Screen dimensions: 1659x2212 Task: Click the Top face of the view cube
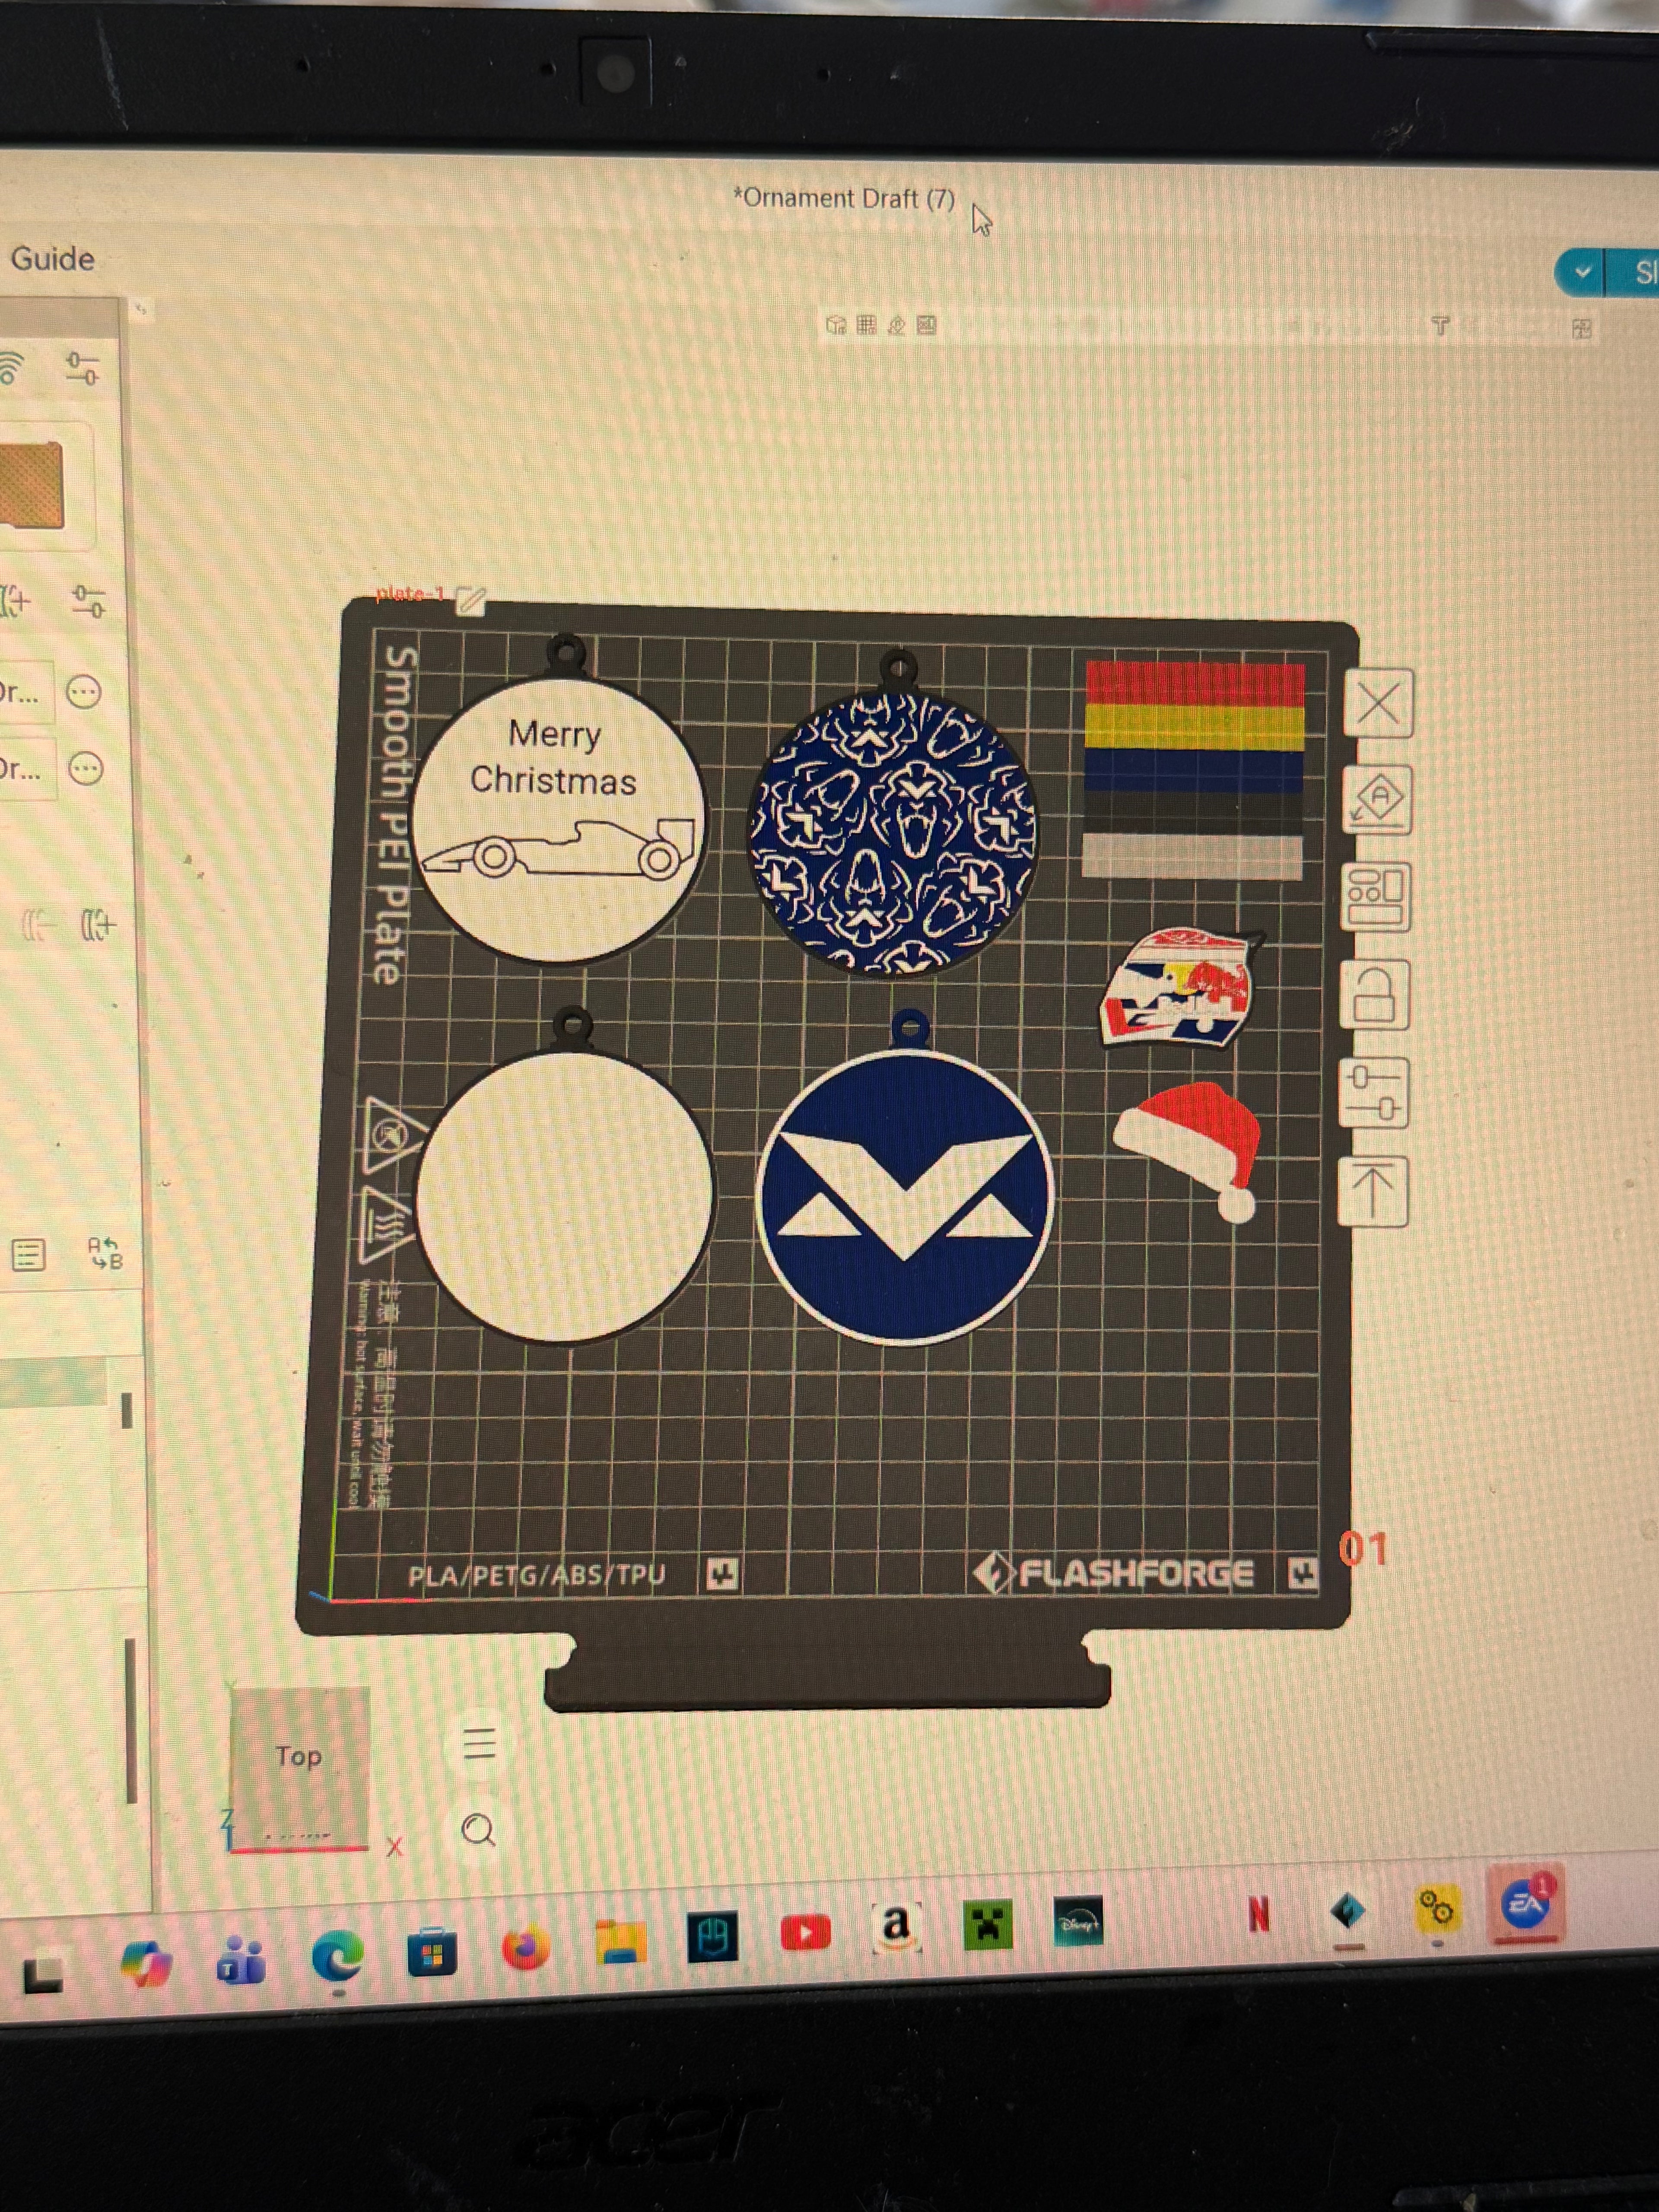point(299,1758)
